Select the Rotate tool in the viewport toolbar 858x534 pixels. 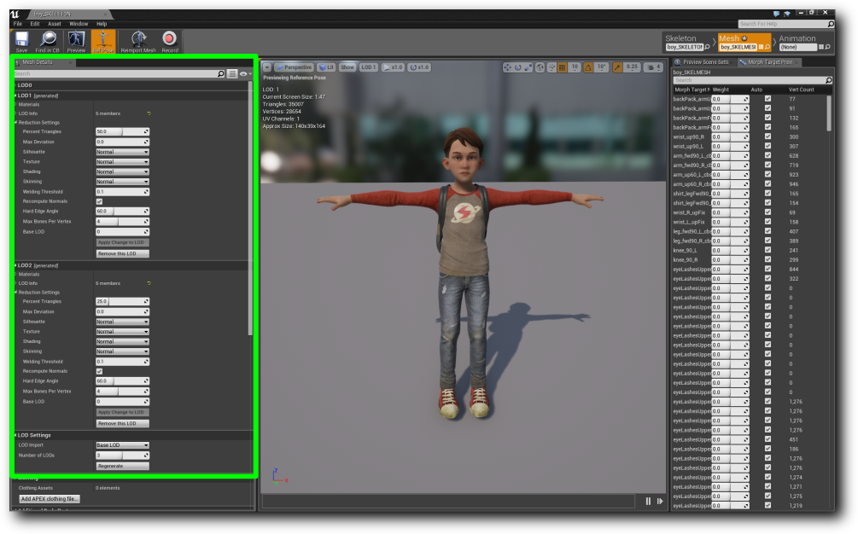(518, 67)
